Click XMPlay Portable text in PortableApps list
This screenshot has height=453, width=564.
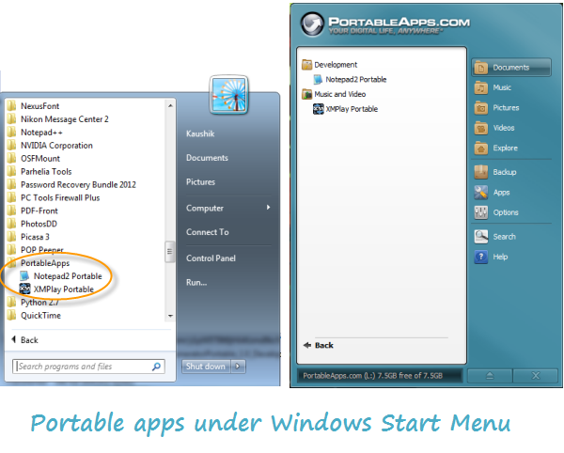tap(352, 109)
